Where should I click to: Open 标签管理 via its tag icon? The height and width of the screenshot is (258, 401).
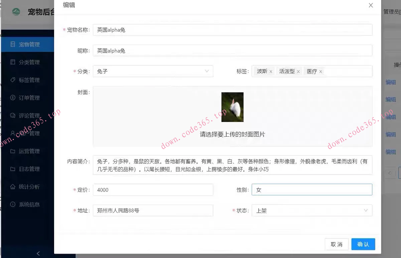click(x=13, y=80)
